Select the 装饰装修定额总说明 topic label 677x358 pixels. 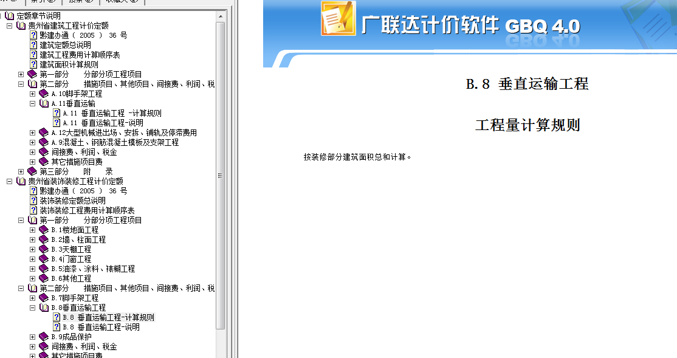(x=72, y=201)
